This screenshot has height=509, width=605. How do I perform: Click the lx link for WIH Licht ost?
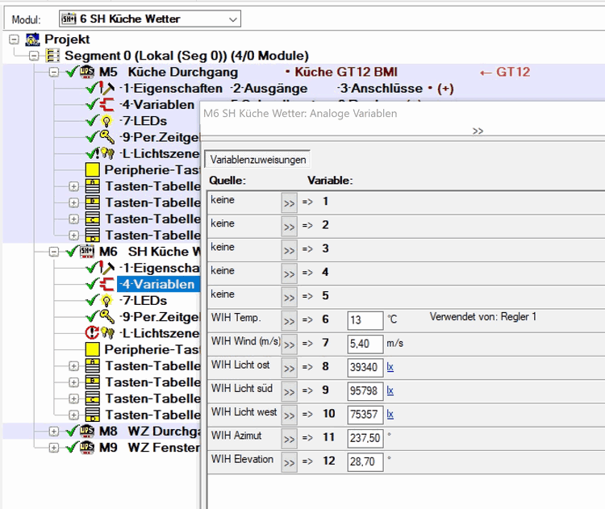390,367
